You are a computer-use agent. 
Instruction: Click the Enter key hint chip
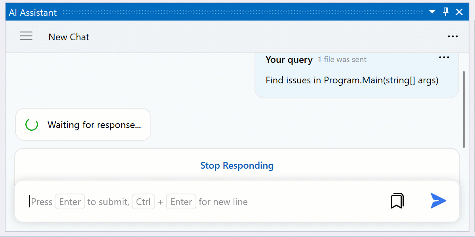tap(70, 201)
